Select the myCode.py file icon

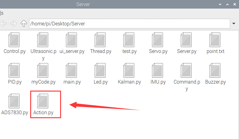pyautogui.click(x=43, y=70)
